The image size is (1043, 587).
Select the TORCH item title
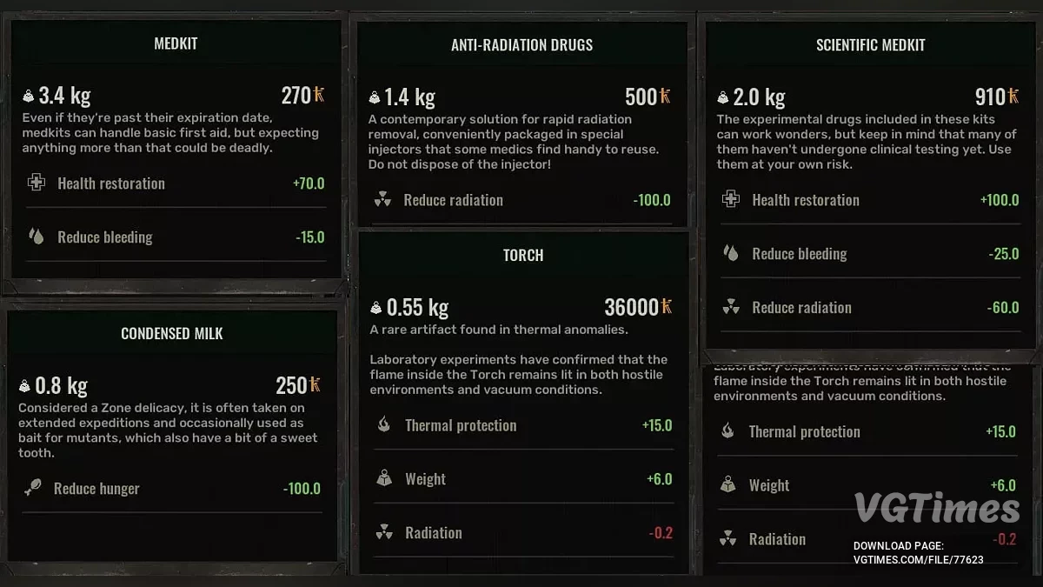(x=523, y=255)
